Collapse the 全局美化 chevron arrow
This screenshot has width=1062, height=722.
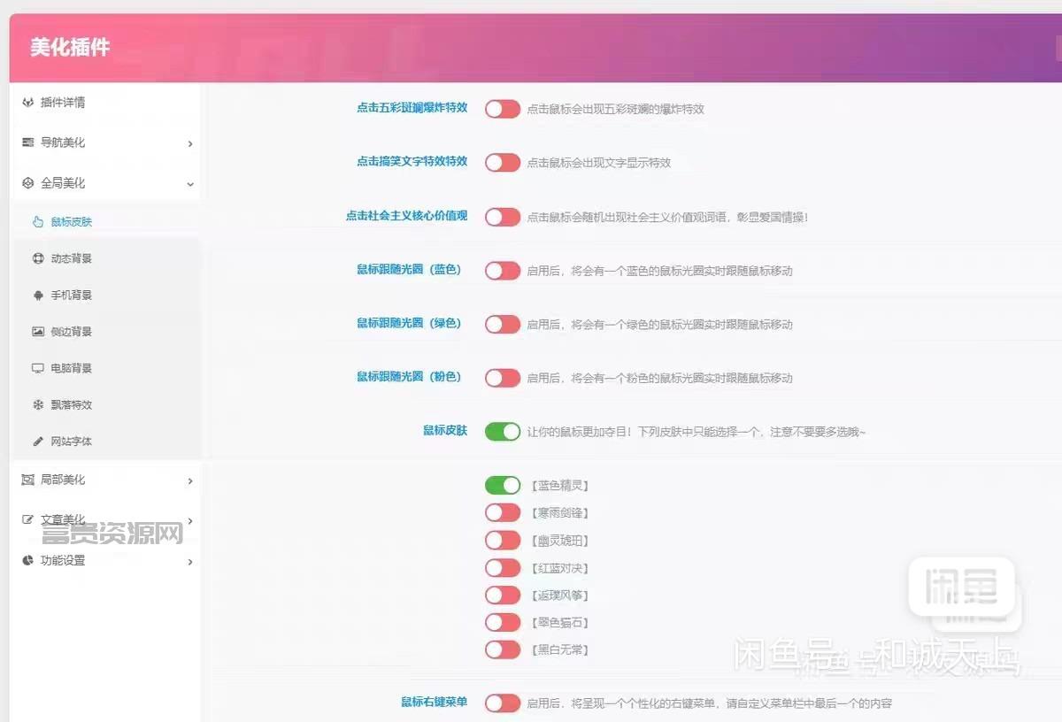[x=190, y=184]
